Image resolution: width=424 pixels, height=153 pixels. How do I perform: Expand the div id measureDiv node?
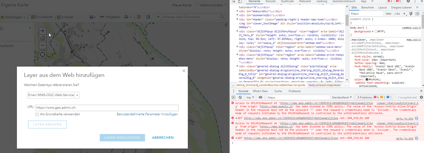[x=237, y=11]
